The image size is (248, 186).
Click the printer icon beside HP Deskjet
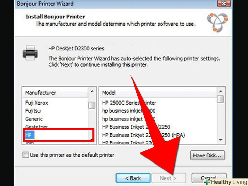tap(30, 53)
